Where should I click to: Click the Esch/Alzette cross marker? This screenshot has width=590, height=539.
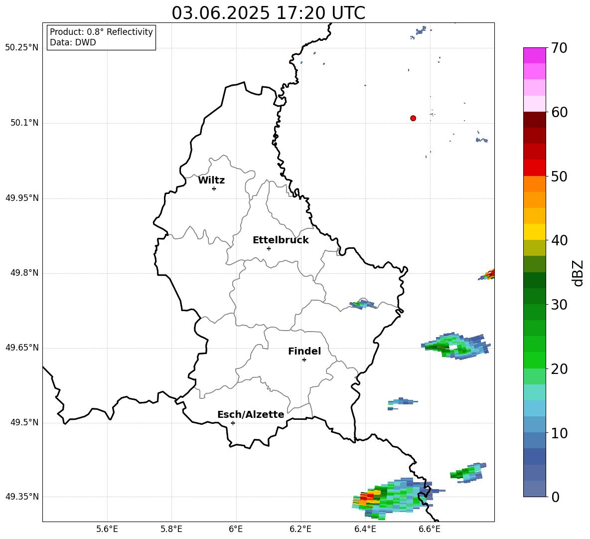click(233, 423)
